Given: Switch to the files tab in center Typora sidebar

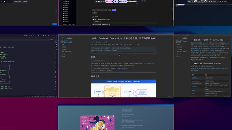Looking at the screenshot, I should click(x=63, y=37).
